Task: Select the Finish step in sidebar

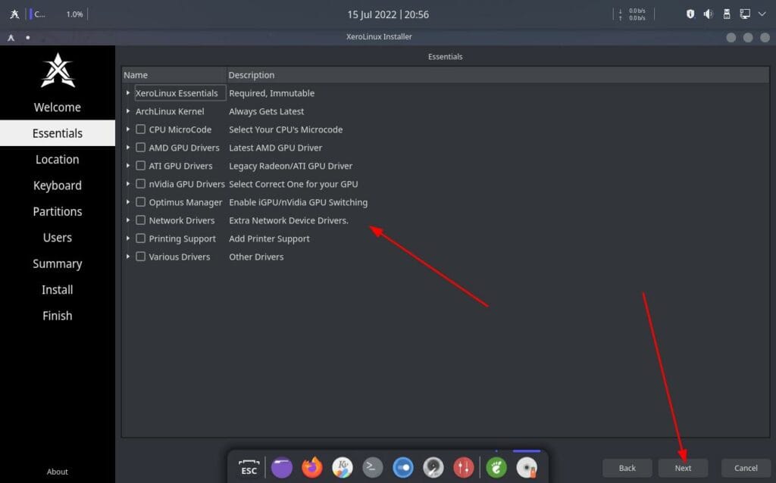Action: pyautogui.click(x=58, y=316)
